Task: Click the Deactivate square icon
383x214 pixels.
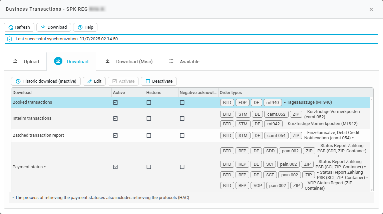Action: 148,81
